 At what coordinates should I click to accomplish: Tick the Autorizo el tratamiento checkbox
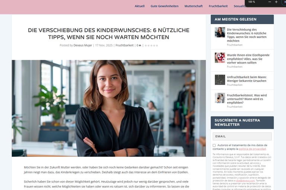pyautogui.click(x=214, y=145)
